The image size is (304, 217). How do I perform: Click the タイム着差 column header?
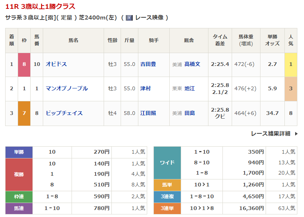220,40
